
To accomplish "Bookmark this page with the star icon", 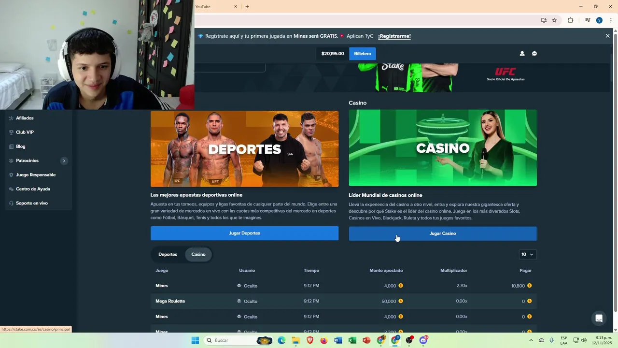I will click(554, 20).
